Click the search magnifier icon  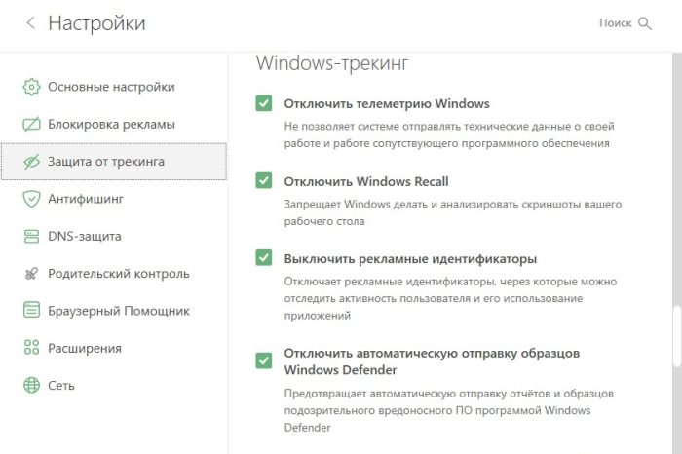point(644,23)
